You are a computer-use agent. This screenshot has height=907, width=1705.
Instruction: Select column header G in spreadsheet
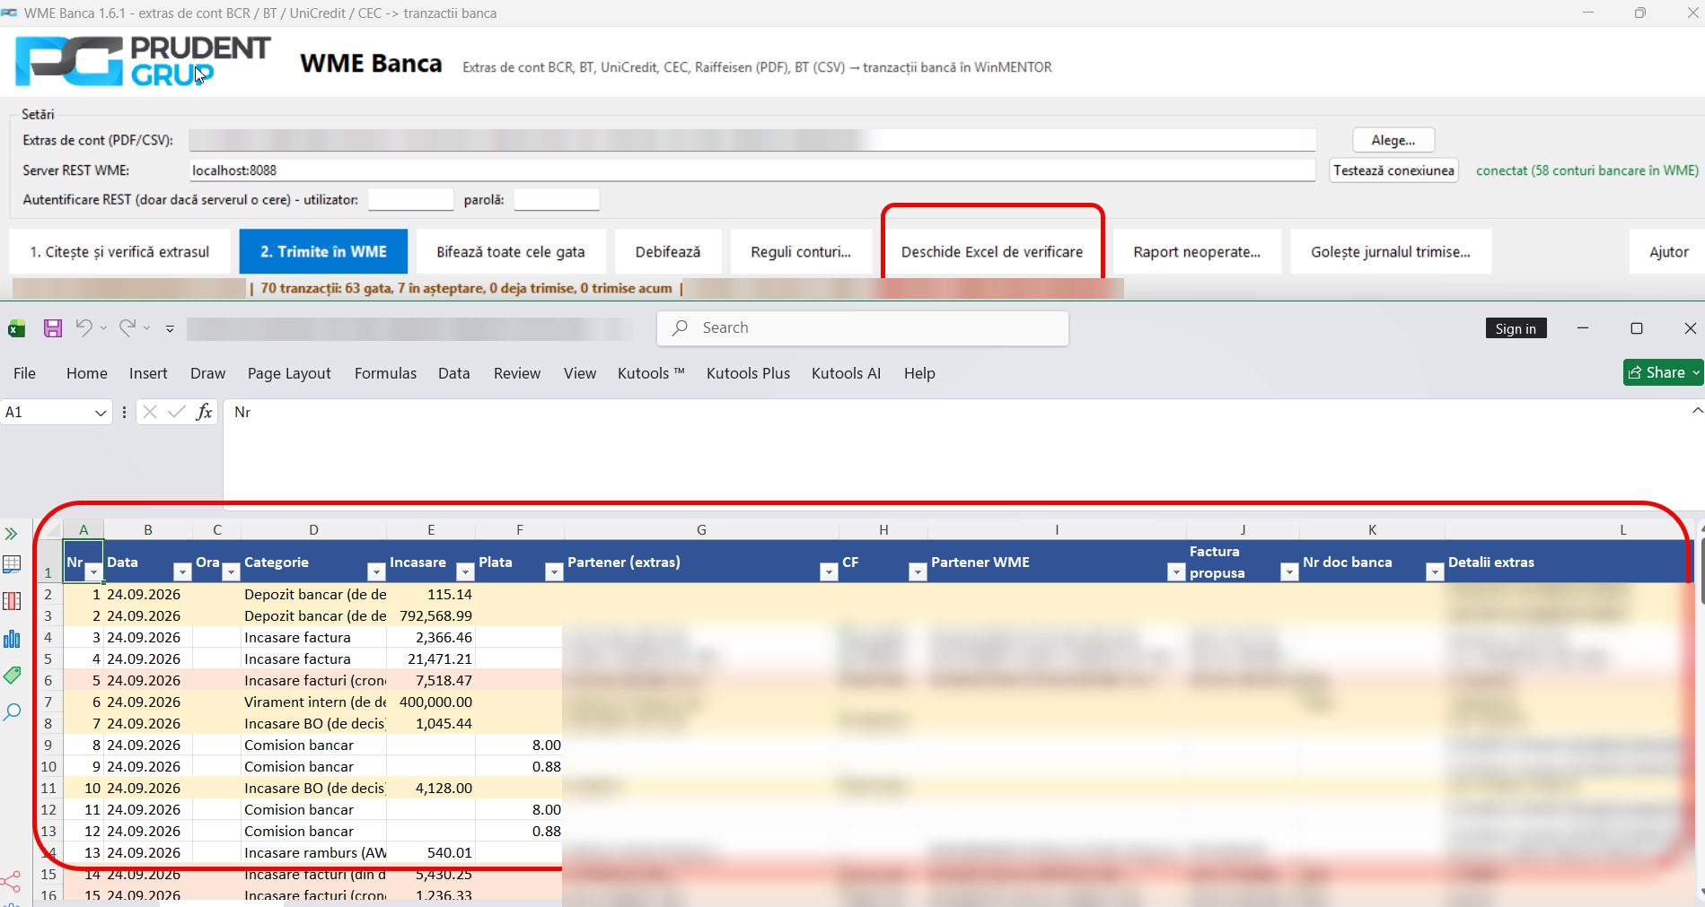[x=701, y=530]
